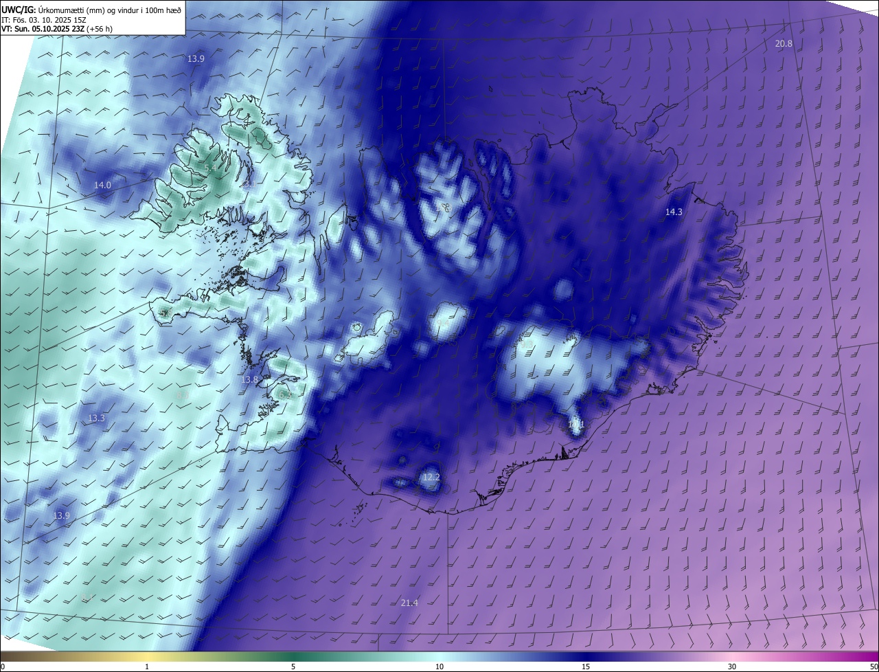Click the '0' tick on the color scale
This screenshot has height=672, width=879.
(3, 667)
